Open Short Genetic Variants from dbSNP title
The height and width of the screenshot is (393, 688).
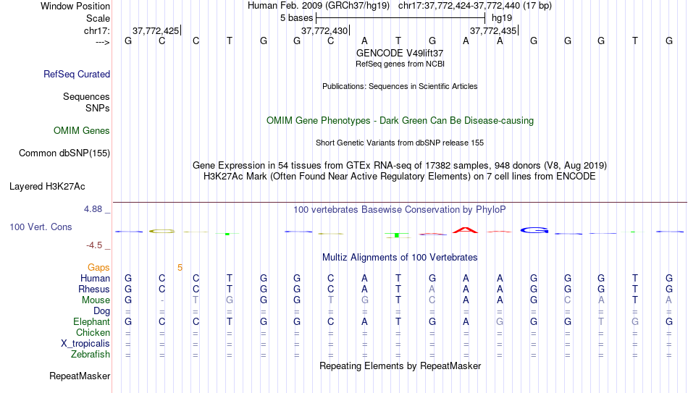[400, 143]
